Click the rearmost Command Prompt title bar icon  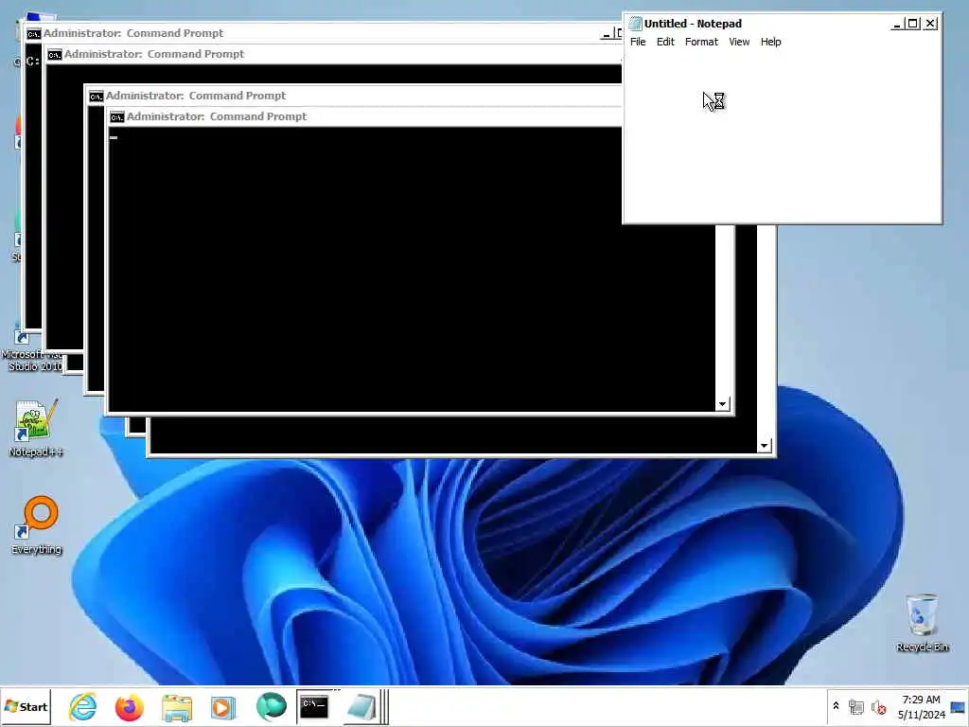[33, 33]
